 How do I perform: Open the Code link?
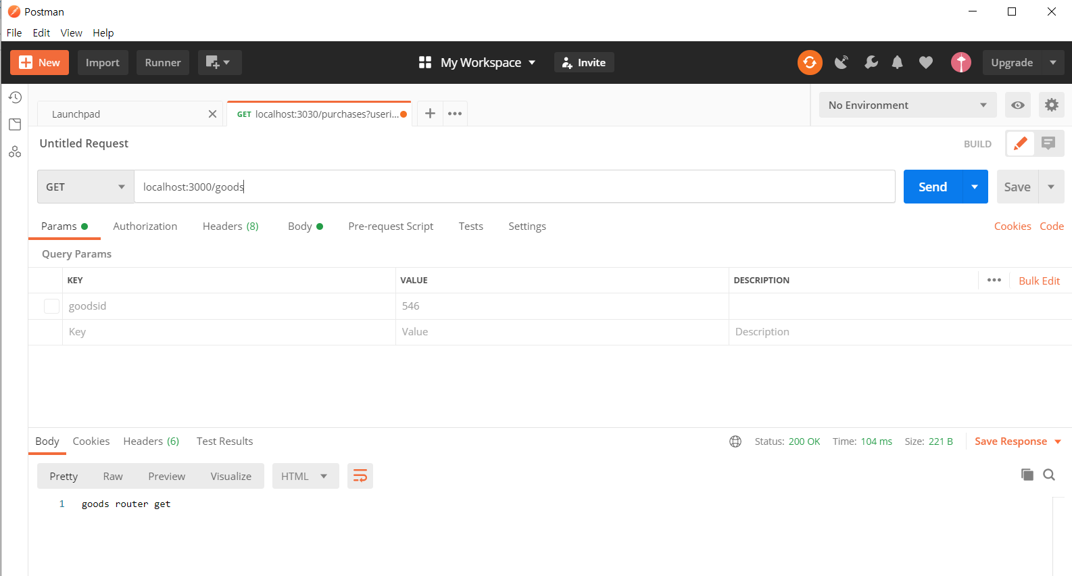click(x=1052, y=226)
